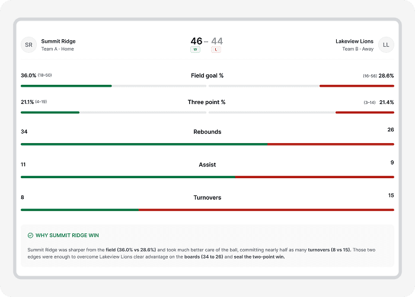The height and width of the screenshot is (297, 415).
Task: Click the red L loss badge
Action: [x=216, y=50]
